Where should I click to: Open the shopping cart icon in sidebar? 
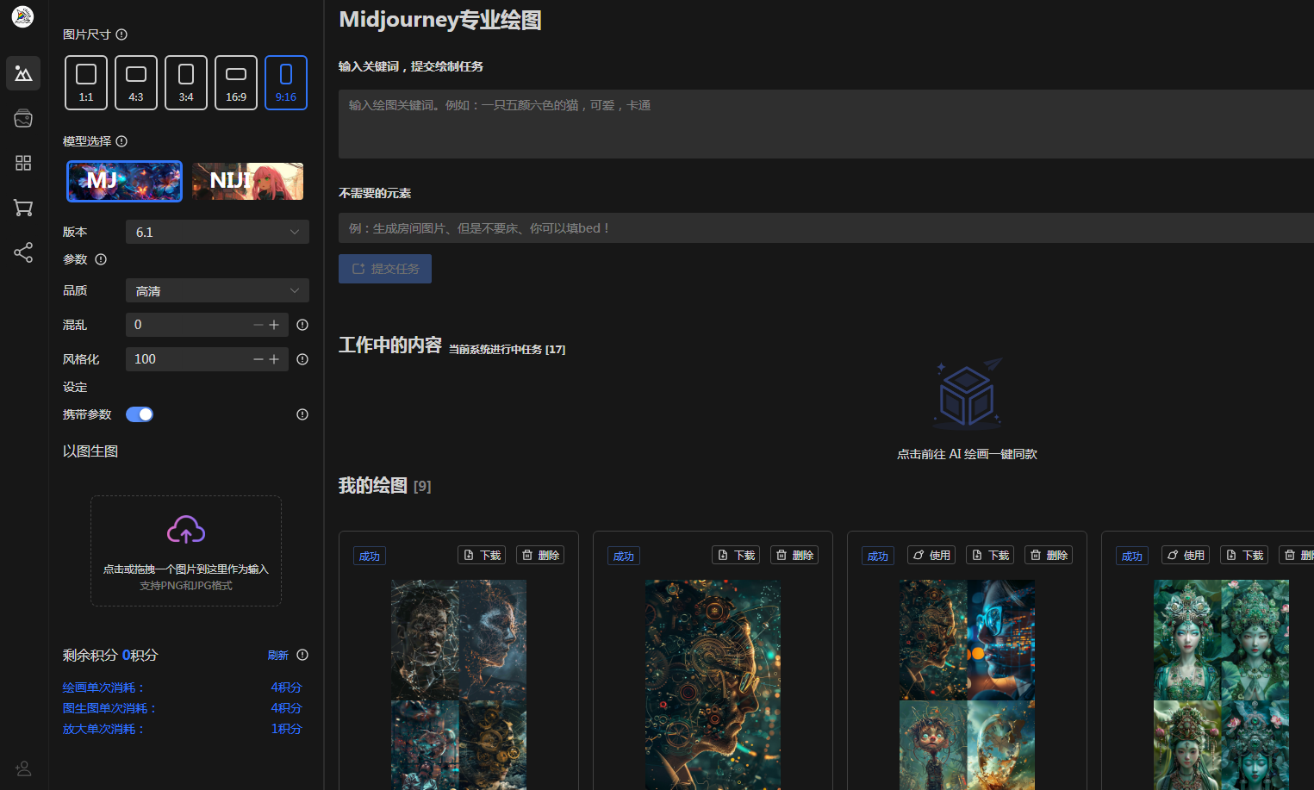23,208
